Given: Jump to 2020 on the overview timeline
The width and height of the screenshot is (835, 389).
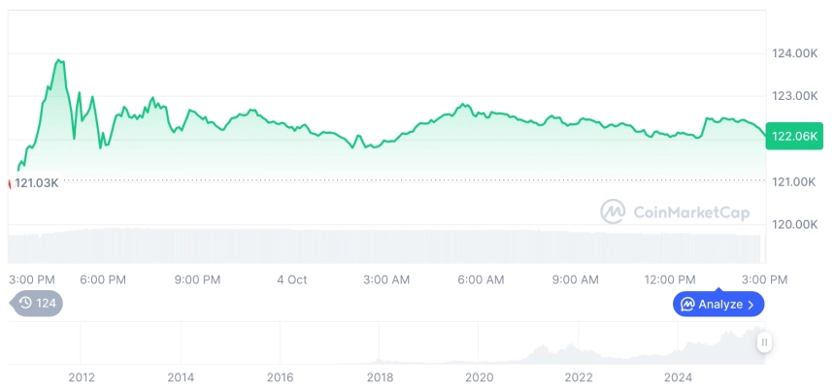Looking at the screenshot, I should tap(479, 376).
